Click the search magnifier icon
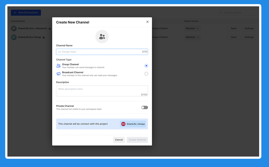 (x=221, y=13)
